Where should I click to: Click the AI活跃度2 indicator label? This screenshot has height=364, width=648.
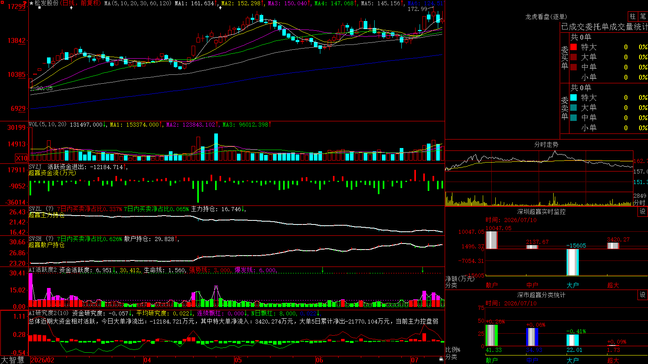click(x=43, y=270)
